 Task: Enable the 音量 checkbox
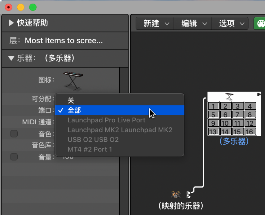[x=14, y=157]
